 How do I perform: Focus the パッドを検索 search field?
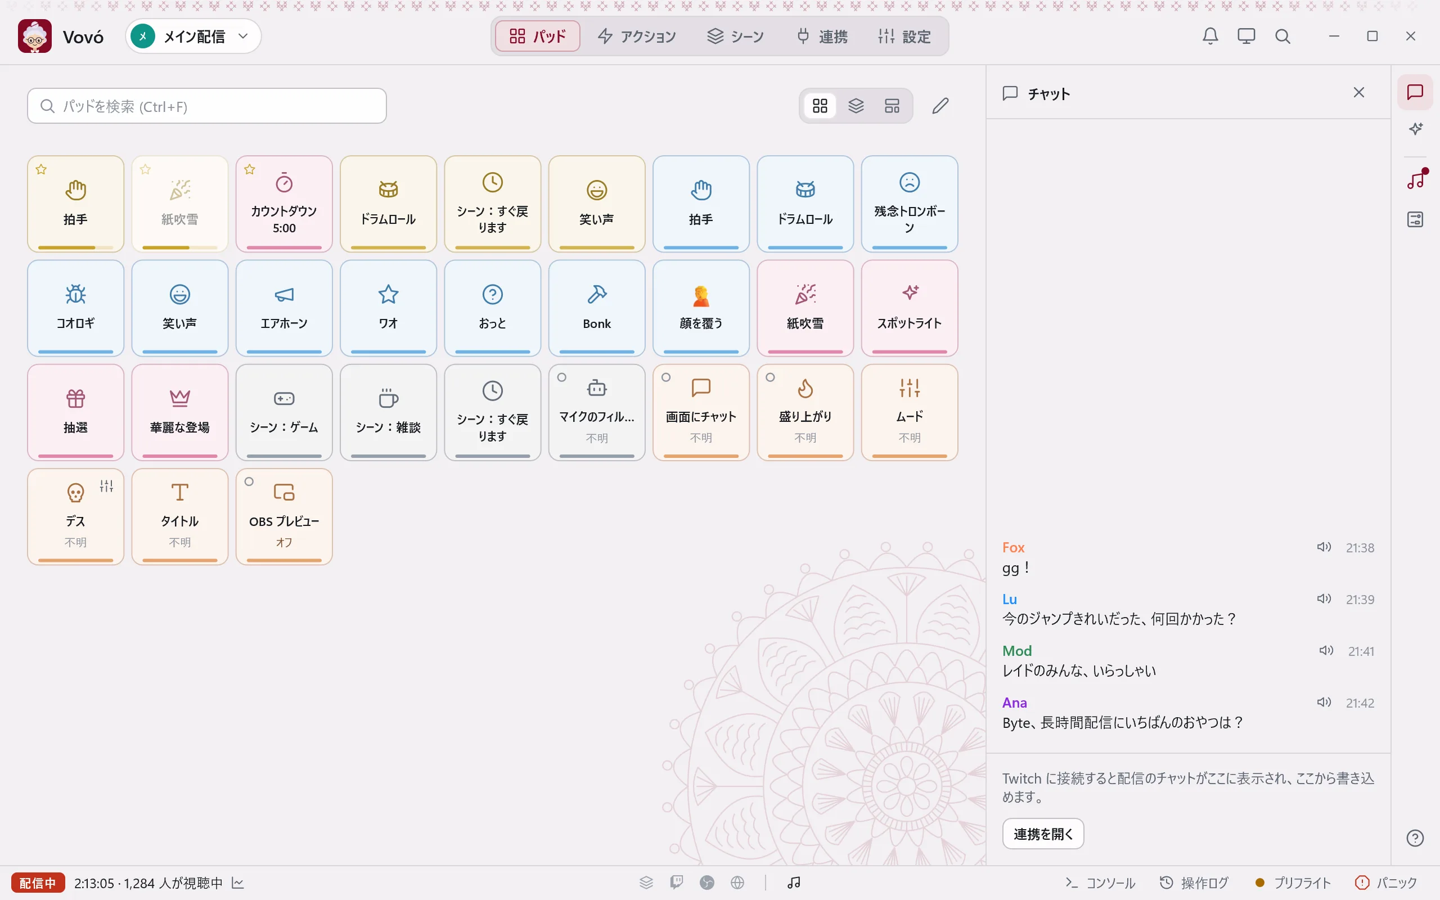click(x=206, y=106)
